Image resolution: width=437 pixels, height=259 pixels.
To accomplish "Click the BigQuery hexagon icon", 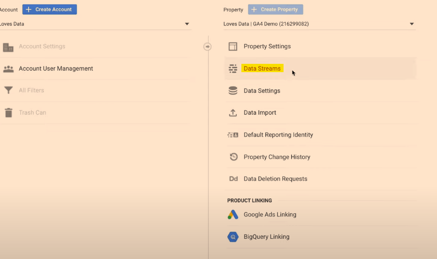I will click(233, 237).
